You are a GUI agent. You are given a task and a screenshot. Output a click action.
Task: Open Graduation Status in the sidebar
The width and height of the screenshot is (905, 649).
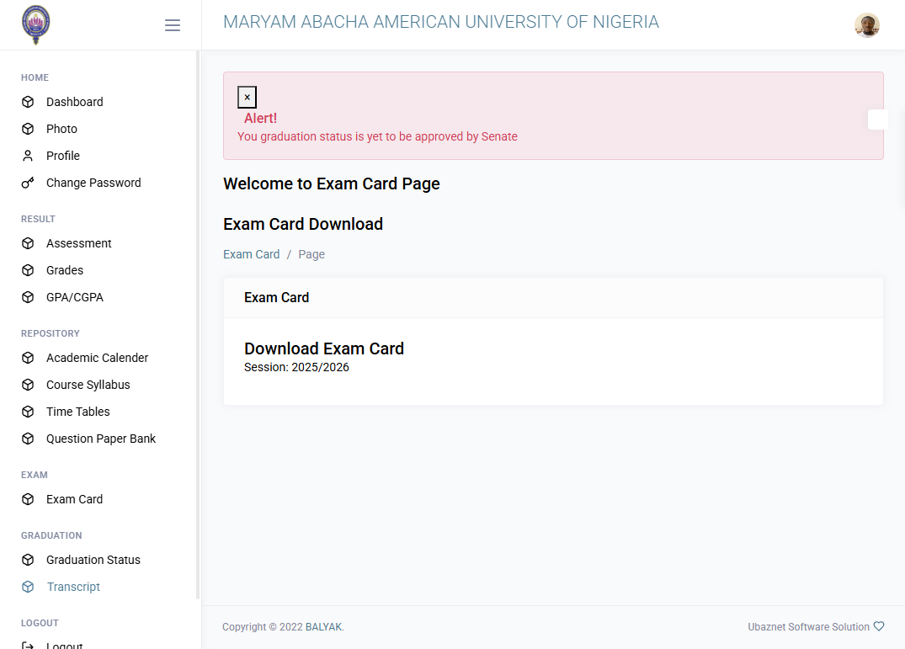click(93, 560)
